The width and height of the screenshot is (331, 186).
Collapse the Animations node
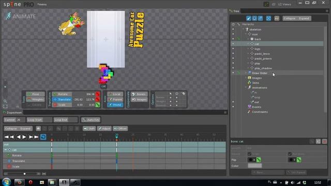246,87
